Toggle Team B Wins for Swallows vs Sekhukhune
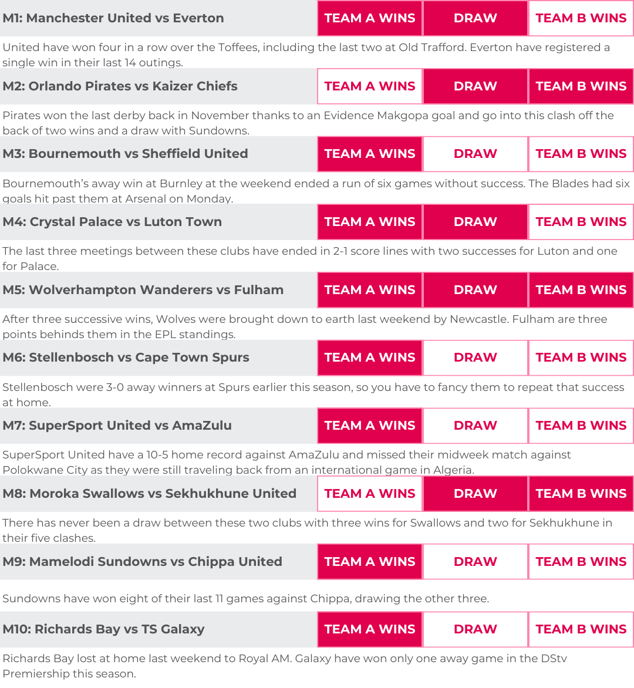This screenshot has height=688, width=634. coord(581,494)
